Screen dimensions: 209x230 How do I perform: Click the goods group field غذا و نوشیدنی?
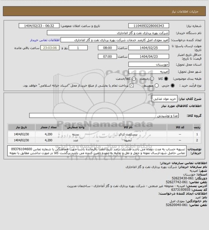[104, 115]
